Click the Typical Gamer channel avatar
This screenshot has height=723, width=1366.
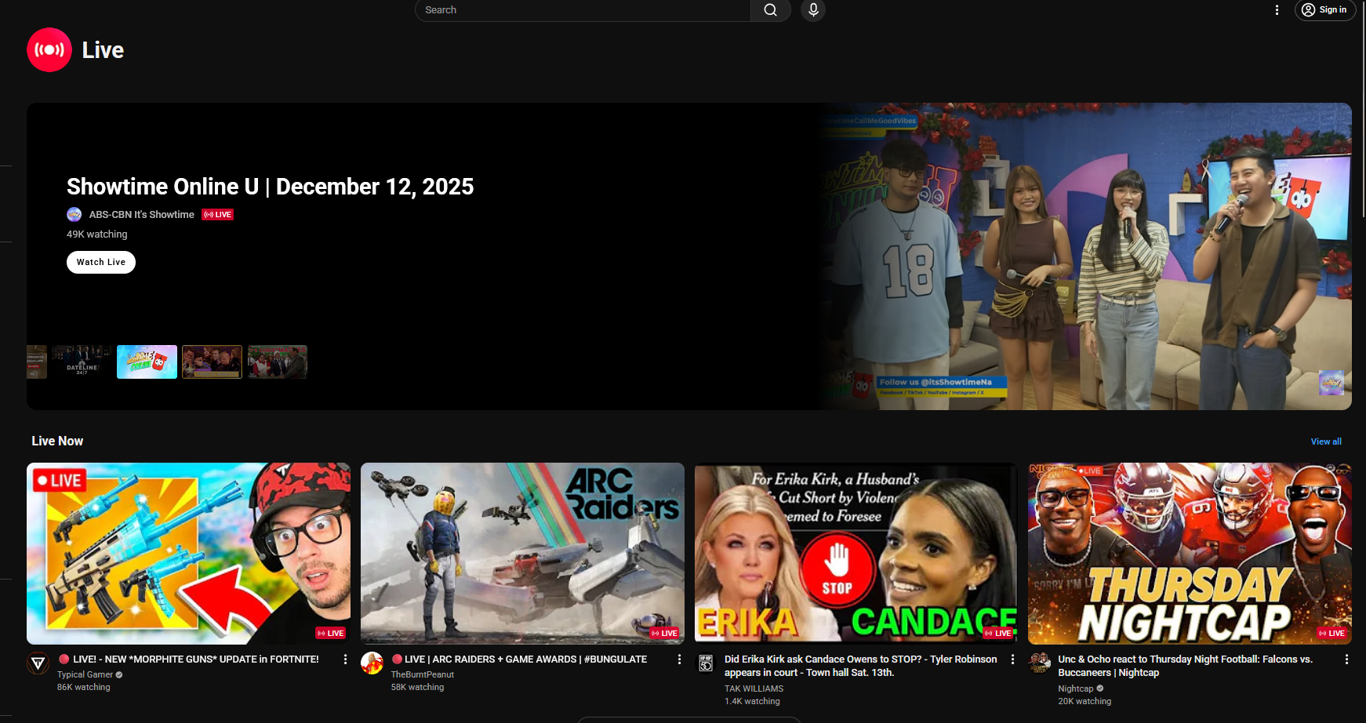pyautogui.click(x=38, y=663)
